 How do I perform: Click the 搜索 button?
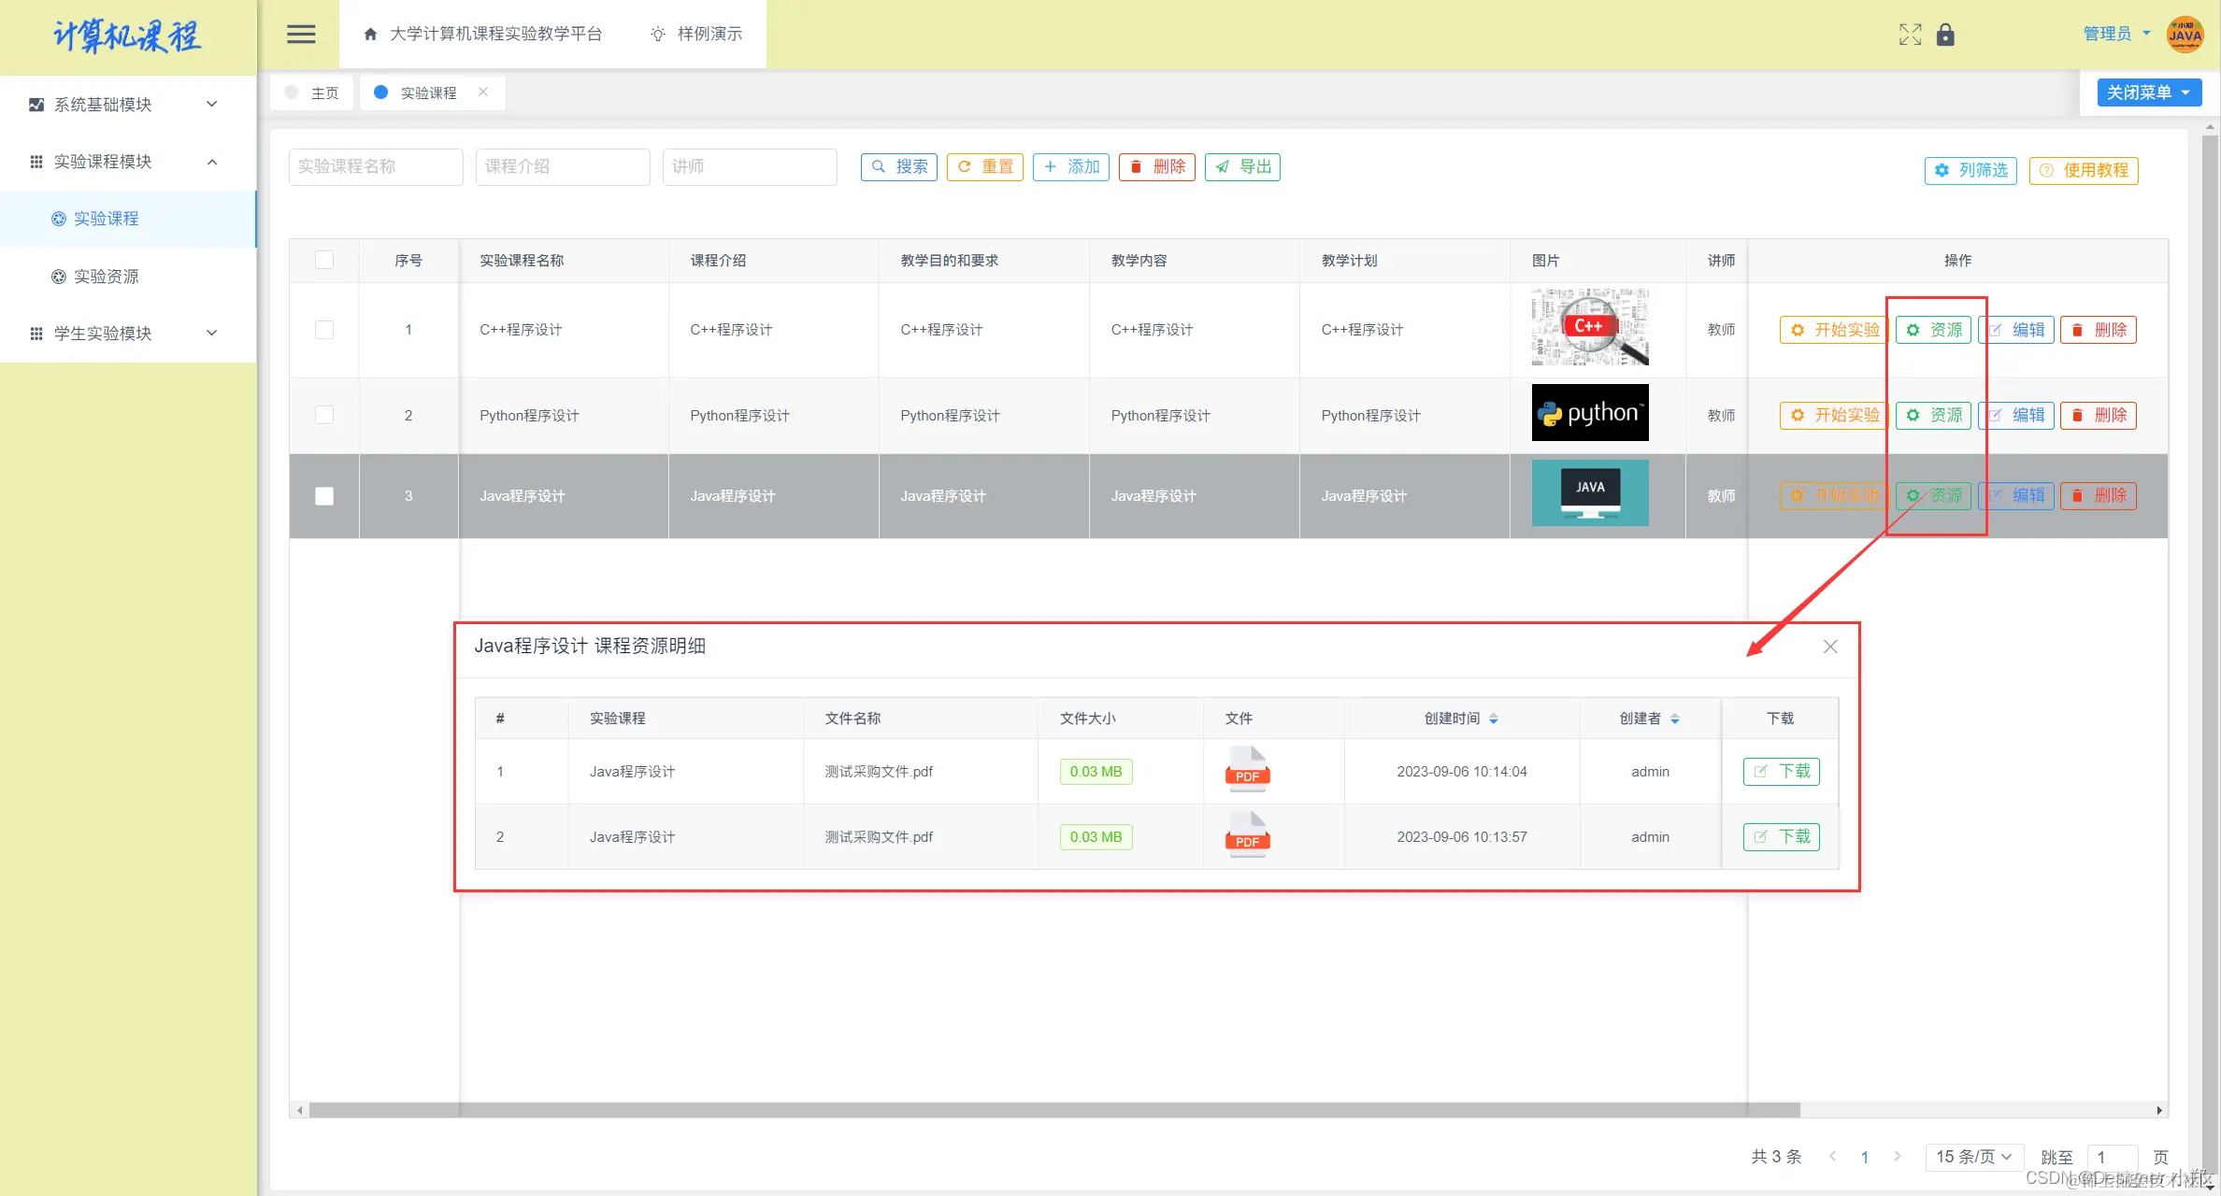point(898,166)
